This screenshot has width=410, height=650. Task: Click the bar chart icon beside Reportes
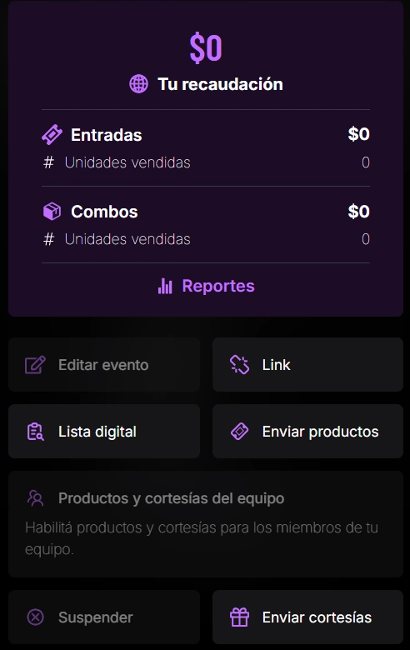(x=165, y=286)
